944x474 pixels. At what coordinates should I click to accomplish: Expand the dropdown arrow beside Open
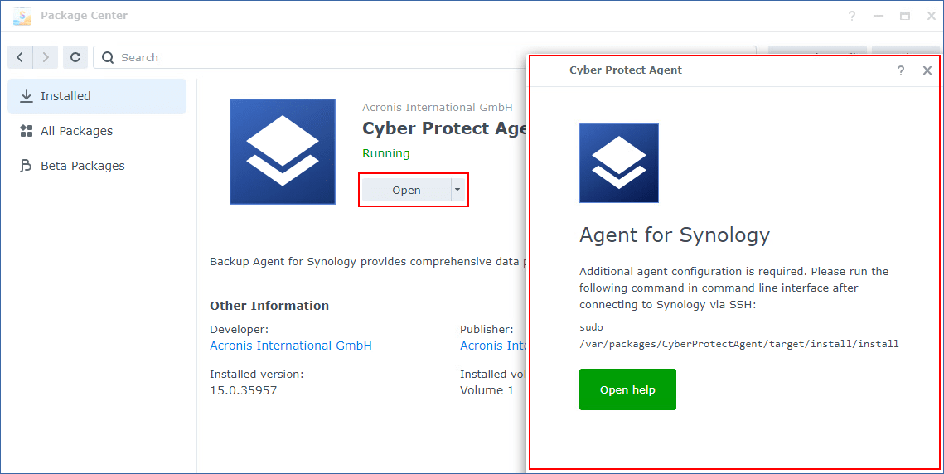pos(457,190)
